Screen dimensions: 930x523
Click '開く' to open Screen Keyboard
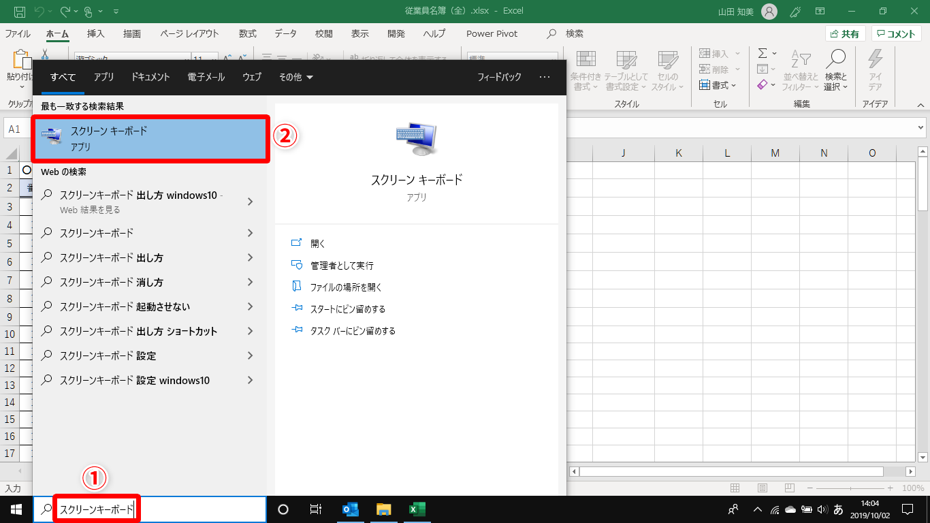pos(318,243)
